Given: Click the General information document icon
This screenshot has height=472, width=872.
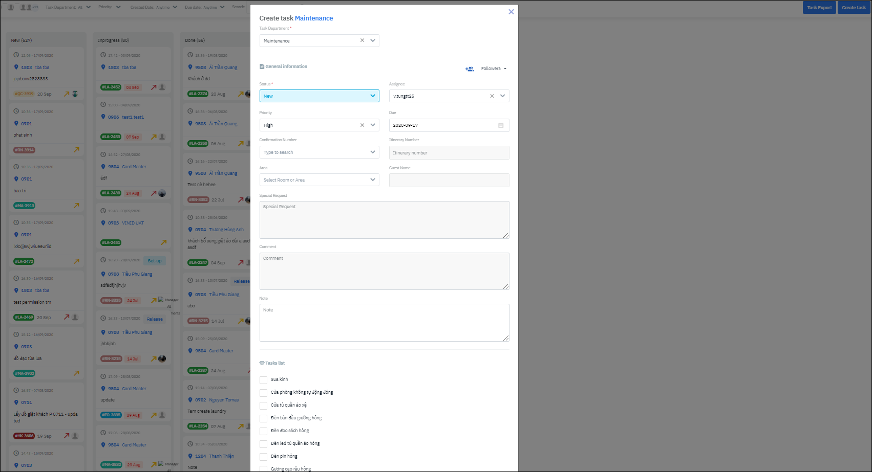Looking at the screenshot, I should (262, 66).
